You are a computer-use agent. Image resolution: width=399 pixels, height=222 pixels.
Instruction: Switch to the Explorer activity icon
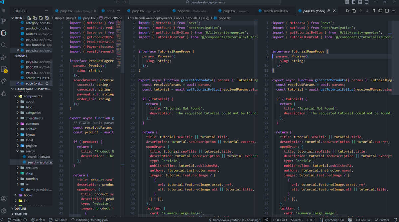click(4, 33)
